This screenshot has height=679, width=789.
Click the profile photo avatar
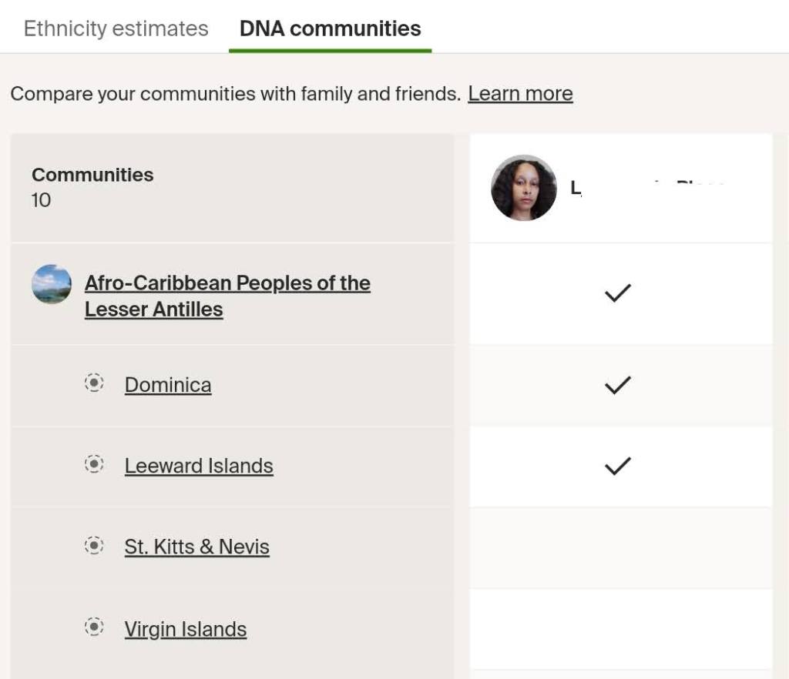tap(524, 188)
